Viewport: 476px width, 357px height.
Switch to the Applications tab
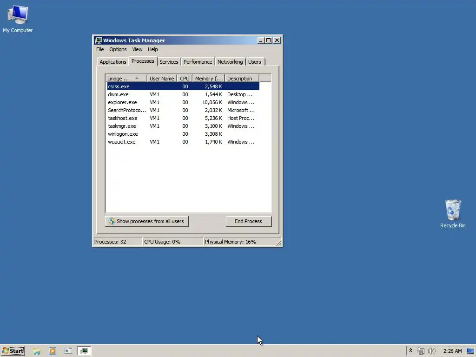pyautogui.click(x=113, y=62)
